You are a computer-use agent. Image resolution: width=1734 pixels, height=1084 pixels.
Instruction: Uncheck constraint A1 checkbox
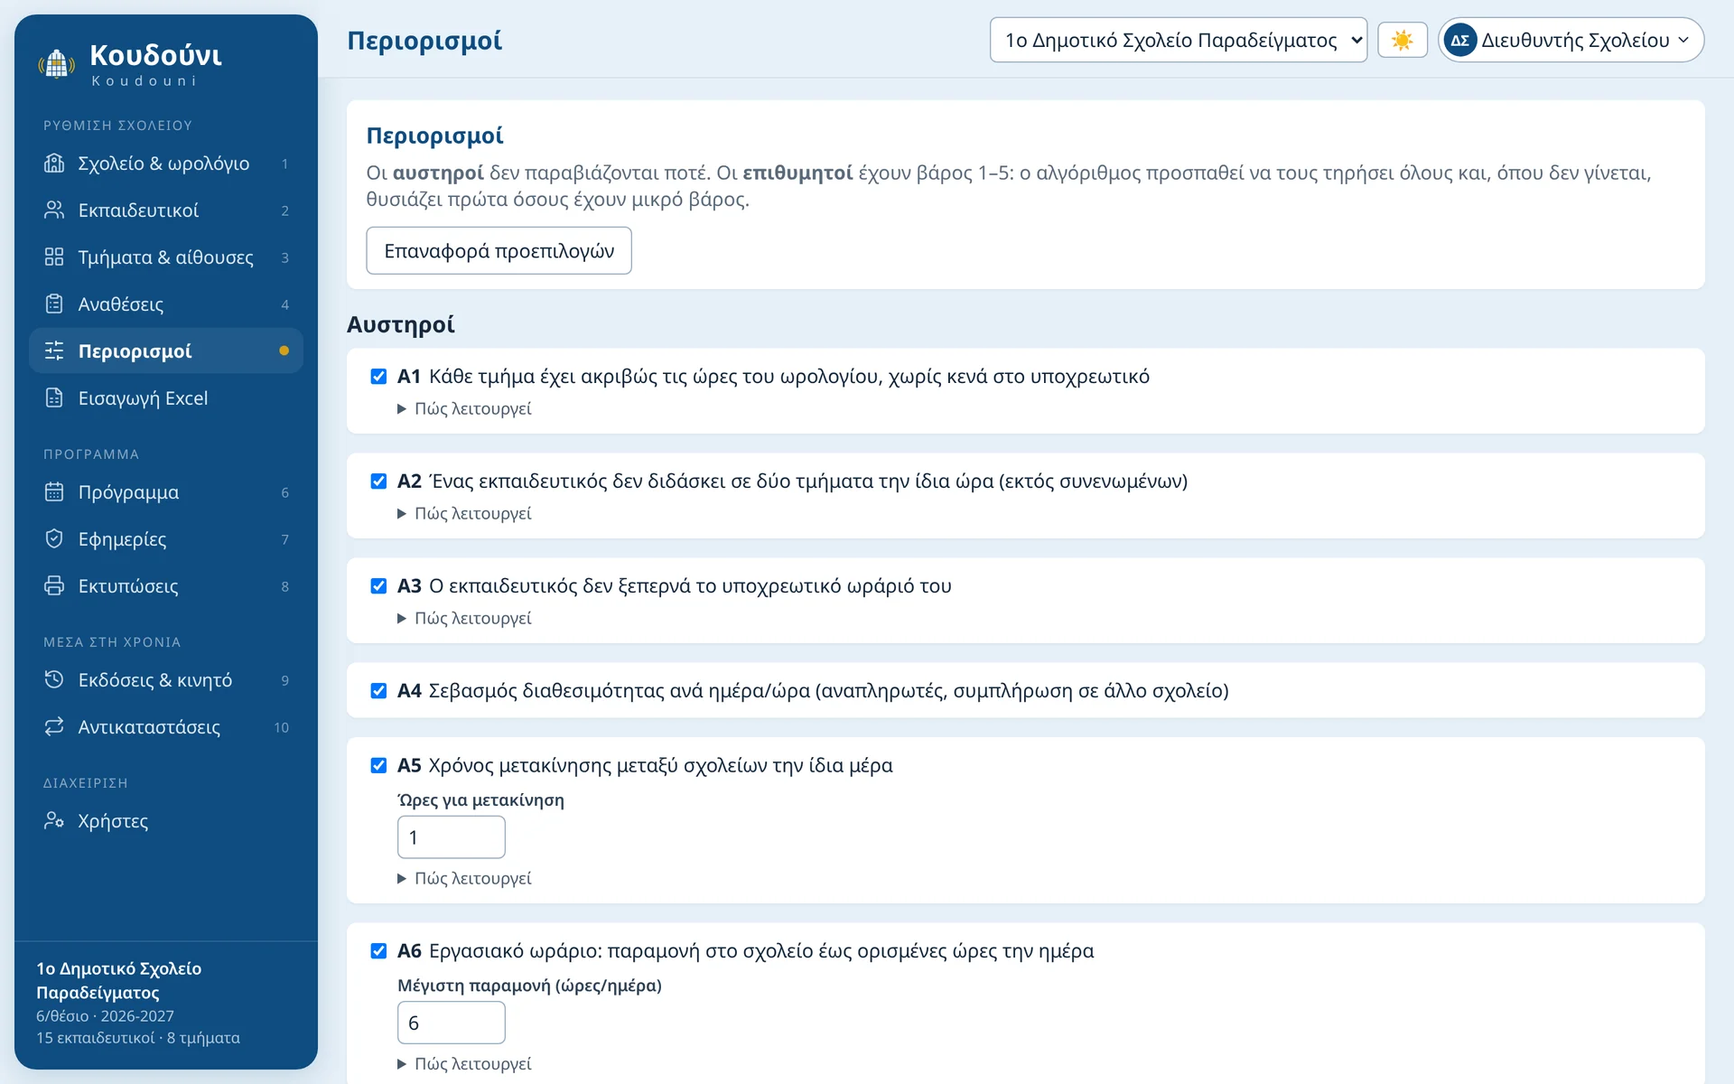pyautogui.click(x=378, y=377)
